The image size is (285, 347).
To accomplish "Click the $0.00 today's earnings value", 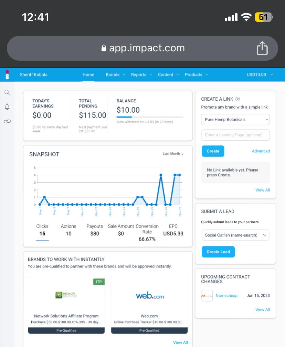I will click(x=42, y=115).
